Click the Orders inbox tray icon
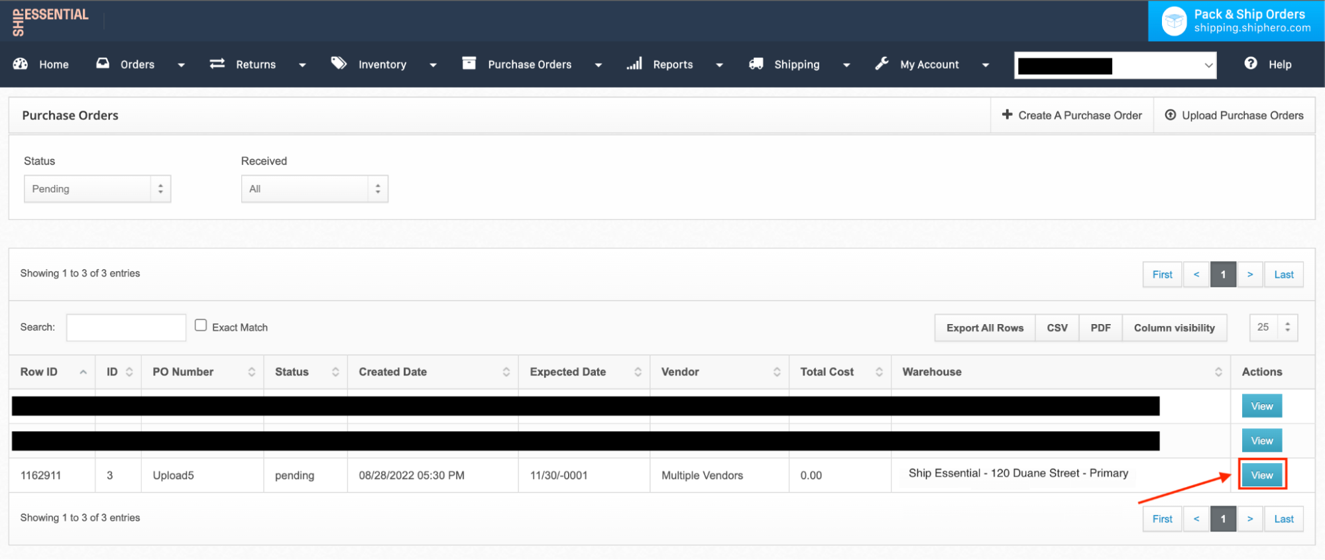1325x560 pixels. coord(103,64)
